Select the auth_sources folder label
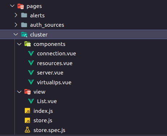The height and width of the screenshot is (136, 167). coord(47,25)
